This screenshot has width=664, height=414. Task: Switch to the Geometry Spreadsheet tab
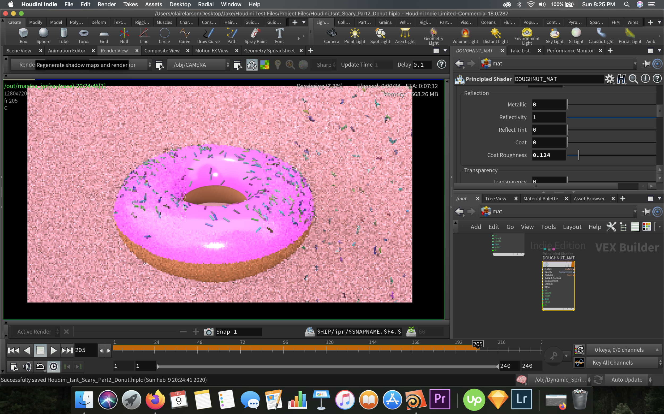(269, 51)
